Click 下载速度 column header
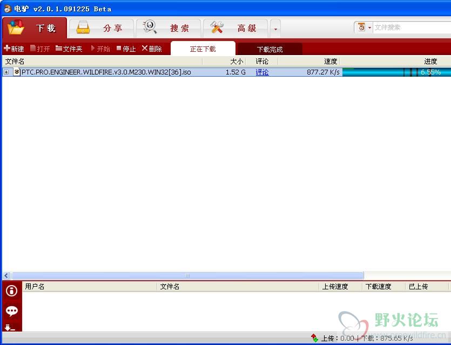The image size is (451, 345). click(383, 286)
